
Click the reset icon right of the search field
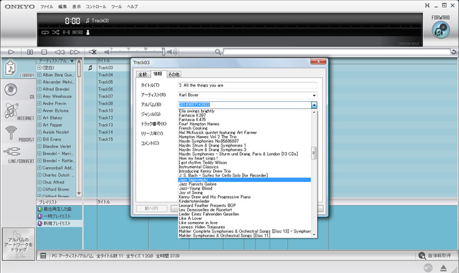pyautogui.click(x=454, y=52)
